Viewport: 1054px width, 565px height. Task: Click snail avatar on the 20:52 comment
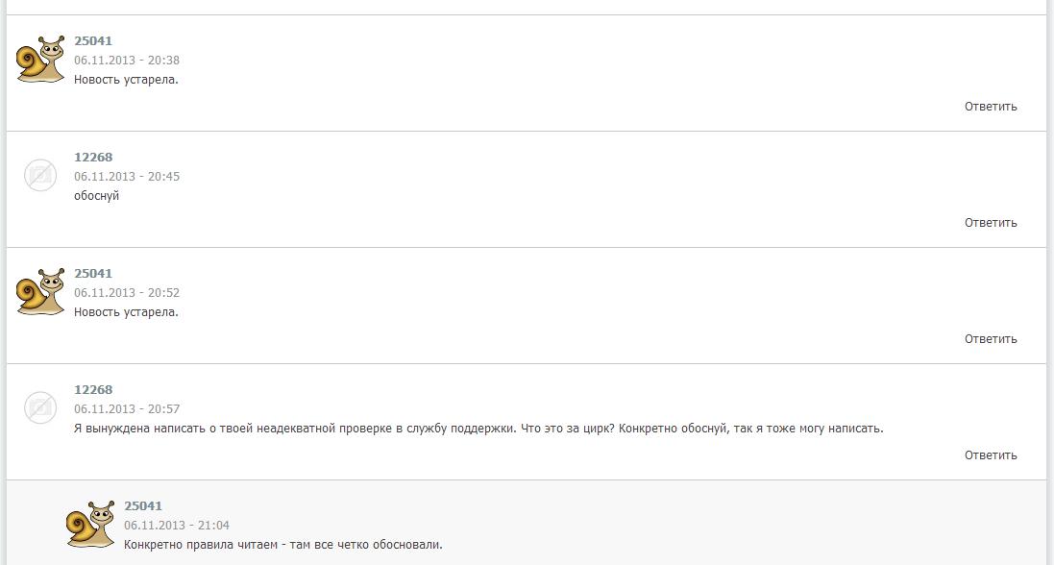[41, 292]
